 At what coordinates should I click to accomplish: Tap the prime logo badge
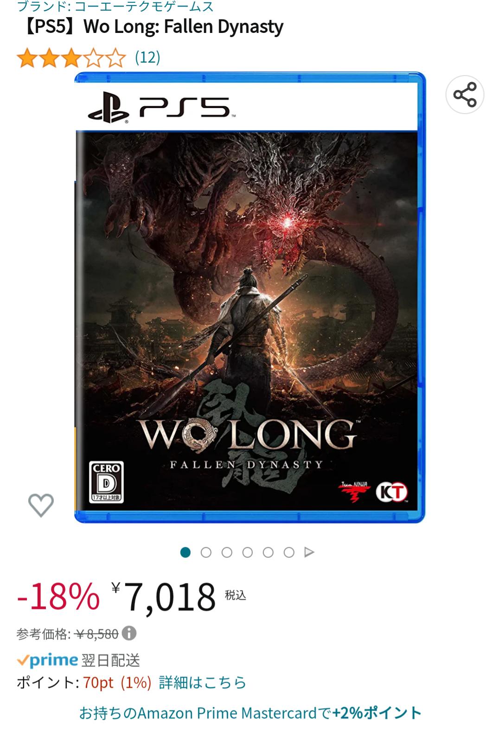pyautogui.click(x=47, y=660)
